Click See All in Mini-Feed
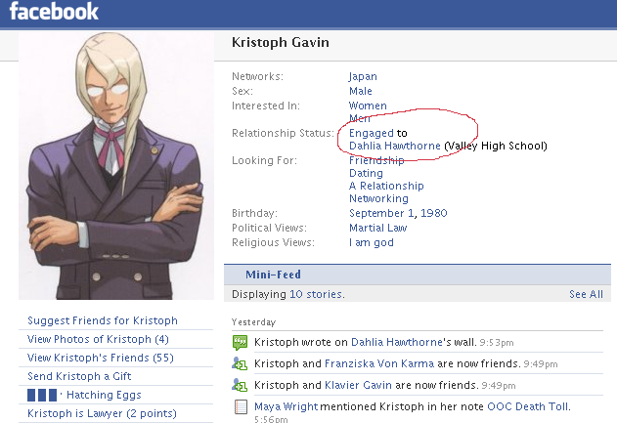Screen dimensions: 617x423 586,294
